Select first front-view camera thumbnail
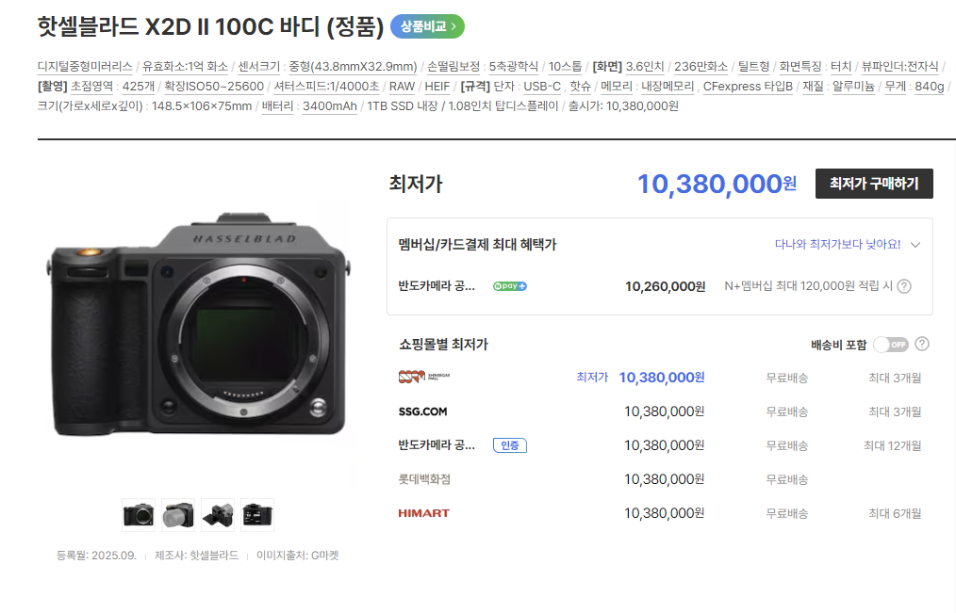956x613 pixels. [x=139, y=515]
